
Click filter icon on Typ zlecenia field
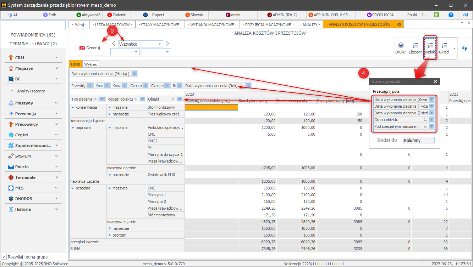tap(101, 99)
